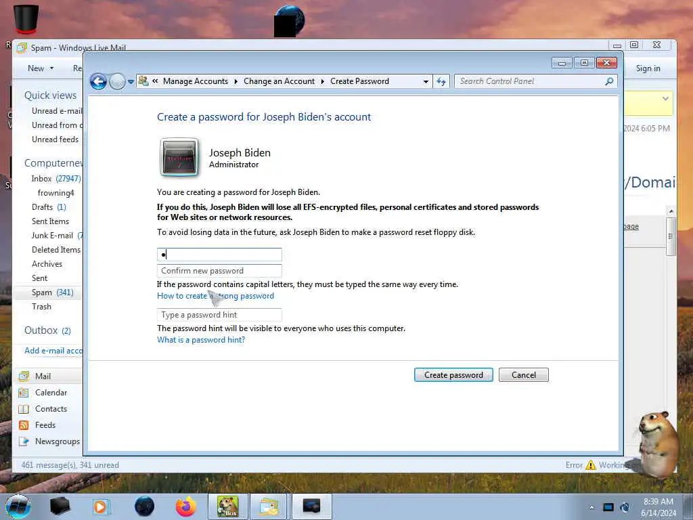Click the Error warning icon in status bar

(590, 465)
